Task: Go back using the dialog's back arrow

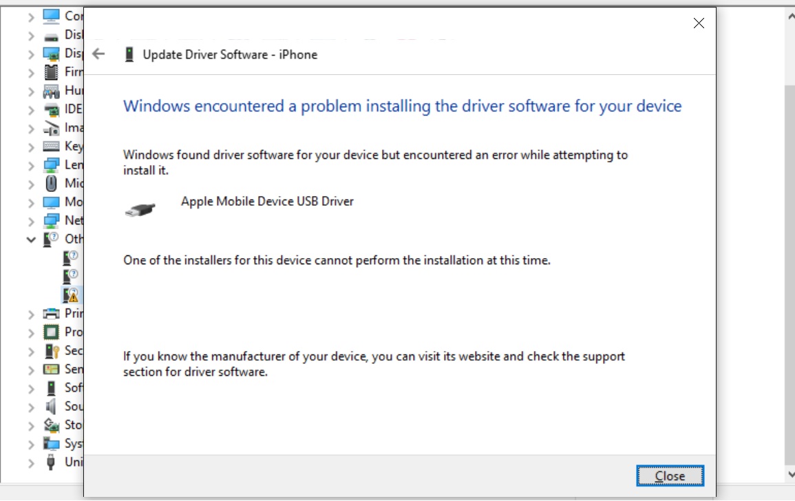Action: click(98, 54)
